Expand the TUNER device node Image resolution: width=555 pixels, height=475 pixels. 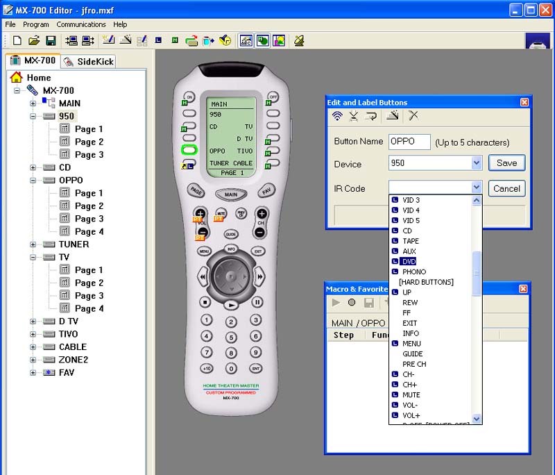click(33, 244)
